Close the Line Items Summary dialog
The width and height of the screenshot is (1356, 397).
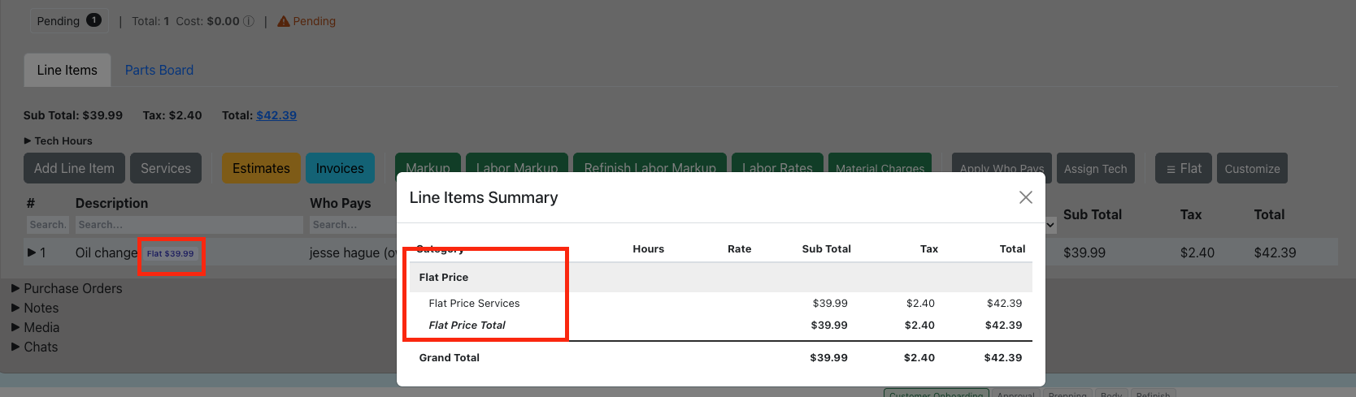pos(1026,197)
